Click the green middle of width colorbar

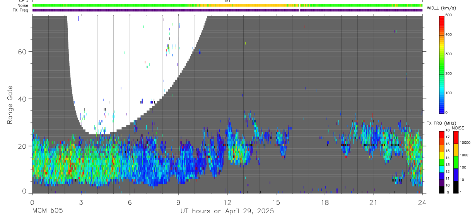pos(442,64)
